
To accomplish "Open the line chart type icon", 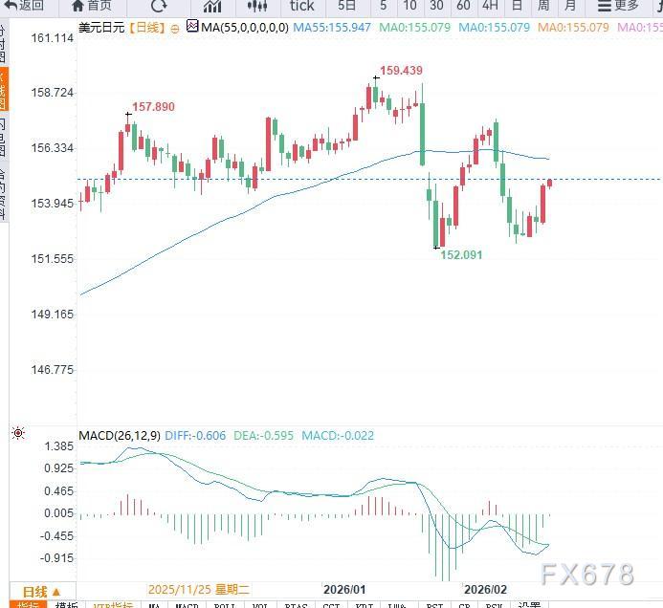I will [211, 6].
